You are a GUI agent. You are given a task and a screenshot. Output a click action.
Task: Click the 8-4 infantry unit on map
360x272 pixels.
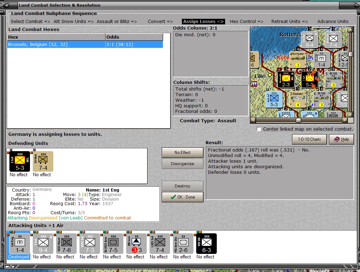tap(309, 39)
